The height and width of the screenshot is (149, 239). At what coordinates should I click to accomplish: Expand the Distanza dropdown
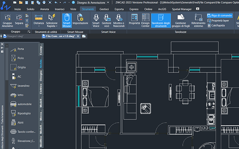click(x=39, y=26)
